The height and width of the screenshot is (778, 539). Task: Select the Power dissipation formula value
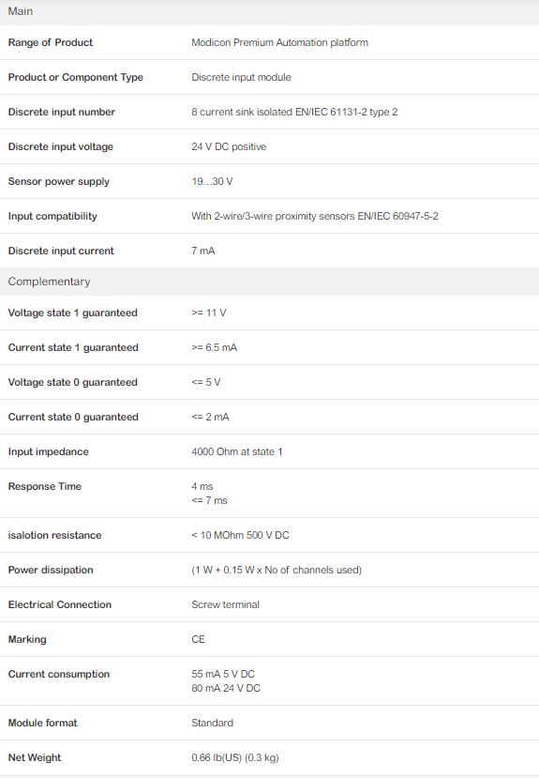point(277,570)
